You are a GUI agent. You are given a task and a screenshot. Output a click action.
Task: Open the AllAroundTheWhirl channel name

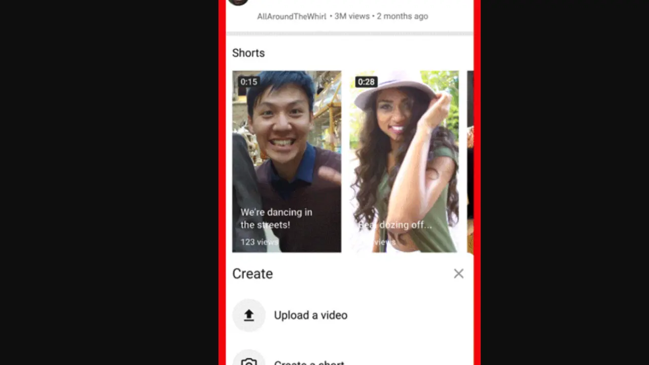click(292, 16)
